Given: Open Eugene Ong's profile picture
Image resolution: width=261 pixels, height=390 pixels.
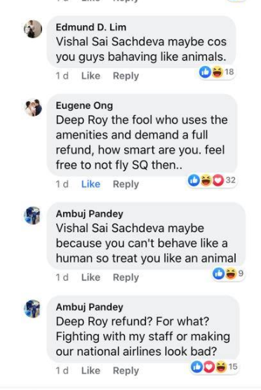Looking at the screenshot, I should click(34, 107).
